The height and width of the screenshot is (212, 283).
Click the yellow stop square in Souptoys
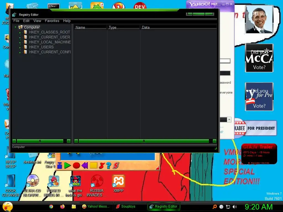coord(93,165)
